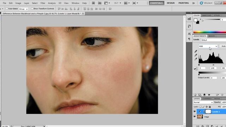
Task: Hide the Levels 1 layer eye icon
Action: pyautogui.click(x=195, y=111)
